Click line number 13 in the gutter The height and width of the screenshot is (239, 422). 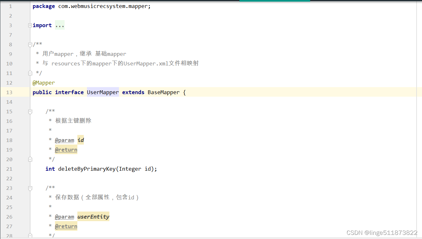click(9, 92)
